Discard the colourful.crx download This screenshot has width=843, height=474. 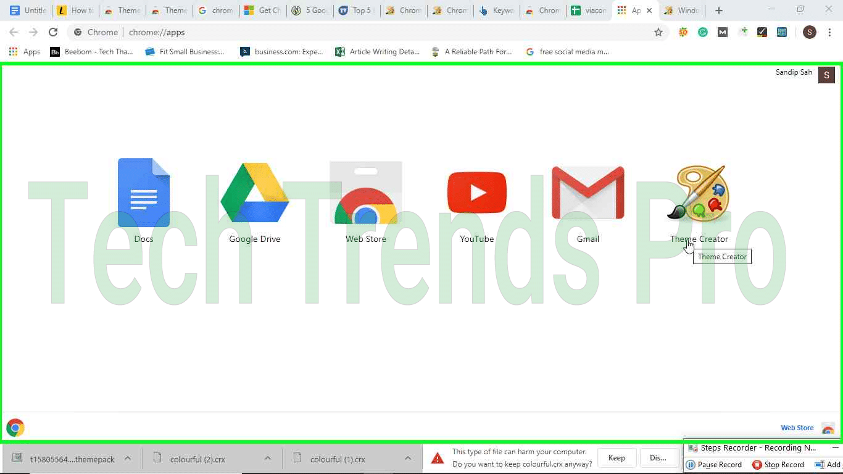658,458
